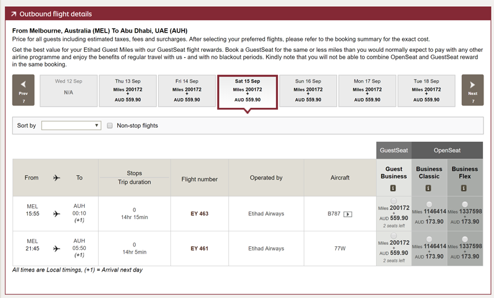Click flight number EY 463
Screen dimensions: 494x298
pos(199,213)
